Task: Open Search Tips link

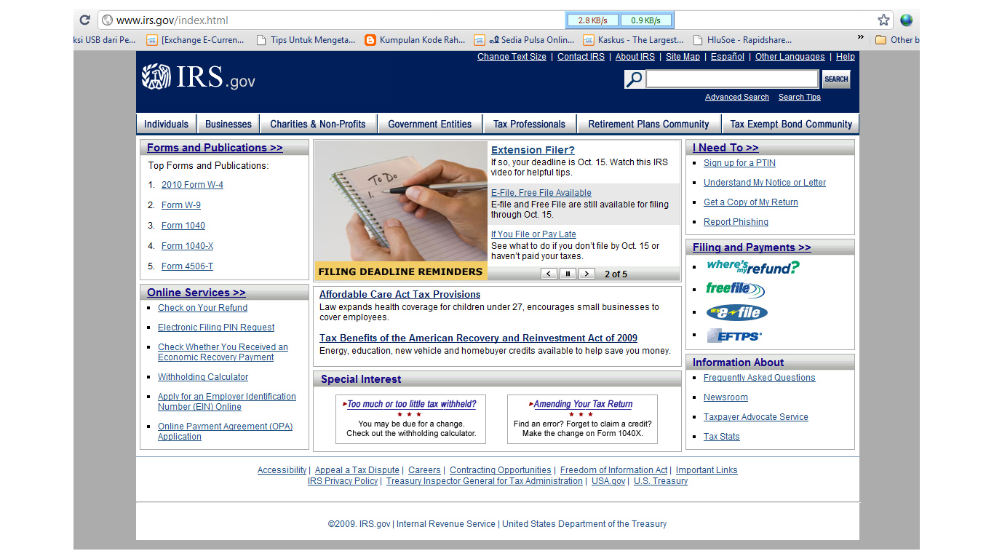Action: (x=800, y=97)
